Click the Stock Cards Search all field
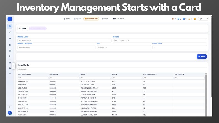Viewport: 219px width, 123px height. [x=112, y=69]
